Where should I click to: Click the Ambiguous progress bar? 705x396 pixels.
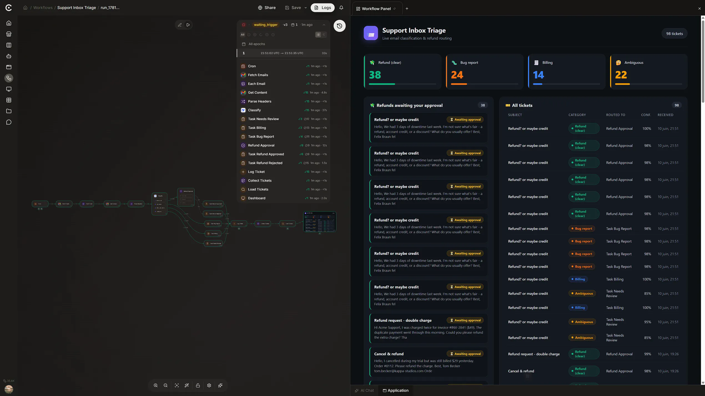tap(648, 84)
